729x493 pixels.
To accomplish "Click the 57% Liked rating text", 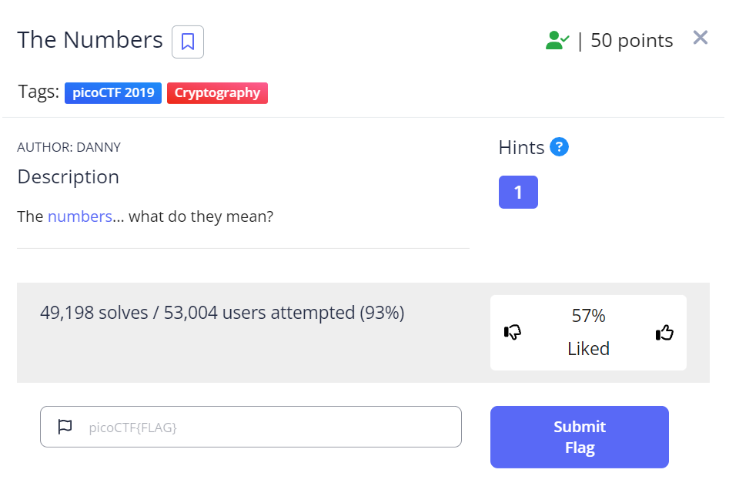I will click(x=588, y=332).
